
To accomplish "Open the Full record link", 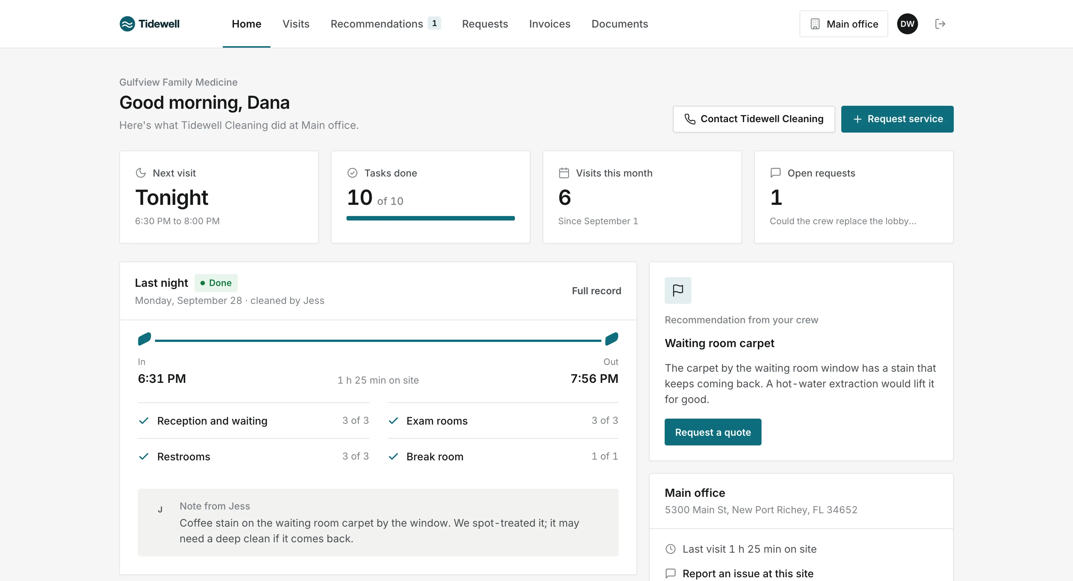I will (x=596, y=291).
